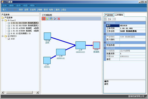Click the blue gear icon in diagram toolbar
The height and width of the screenshot is (99, 148).
click(51, 19)
